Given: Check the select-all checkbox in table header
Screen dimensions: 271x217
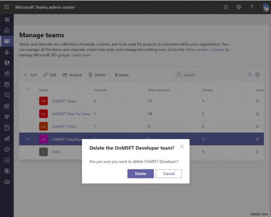Looking at the screenshot, I should click(x=28, y=90).
